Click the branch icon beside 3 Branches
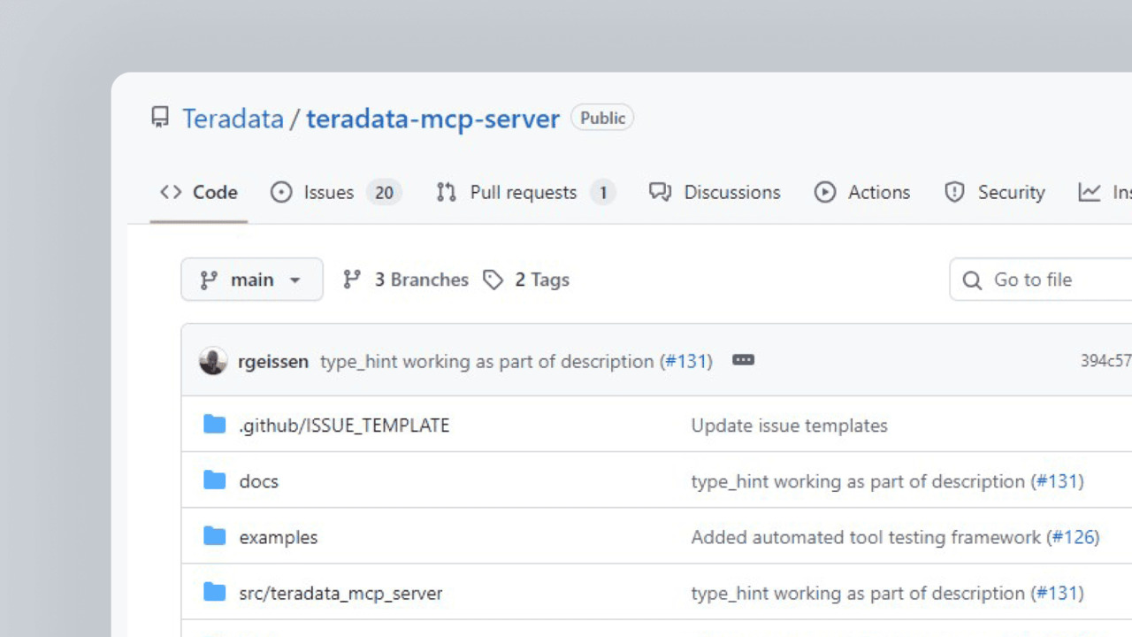Screen dimensions: 1132x637 [x=352, y=280]
